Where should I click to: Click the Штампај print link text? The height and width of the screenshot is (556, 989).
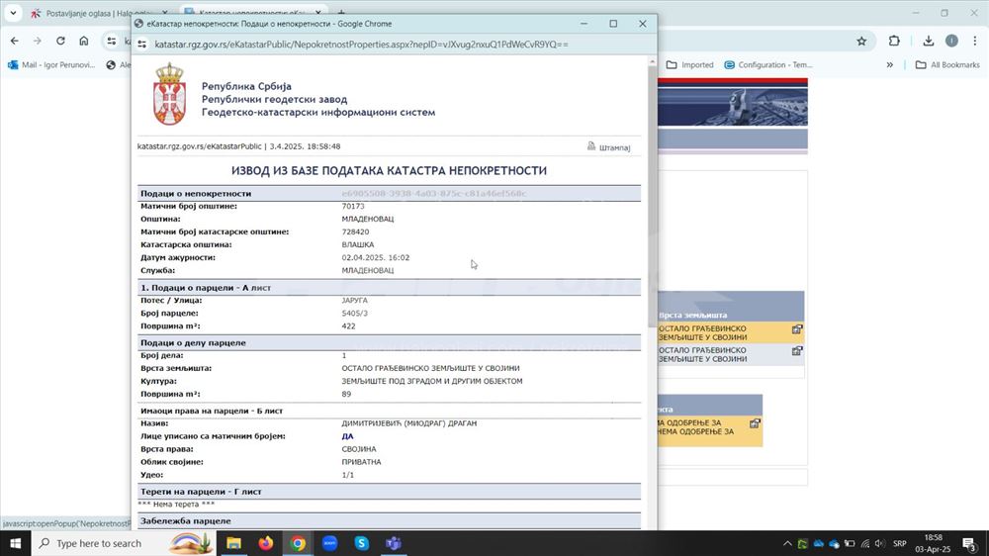tap(614, 147)
